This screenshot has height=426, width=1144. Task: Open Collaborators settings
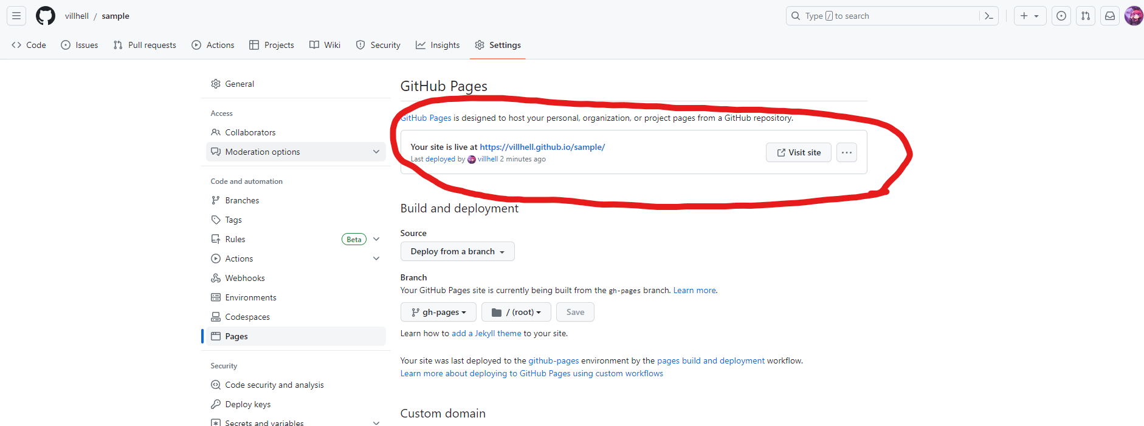coord(296,132)
